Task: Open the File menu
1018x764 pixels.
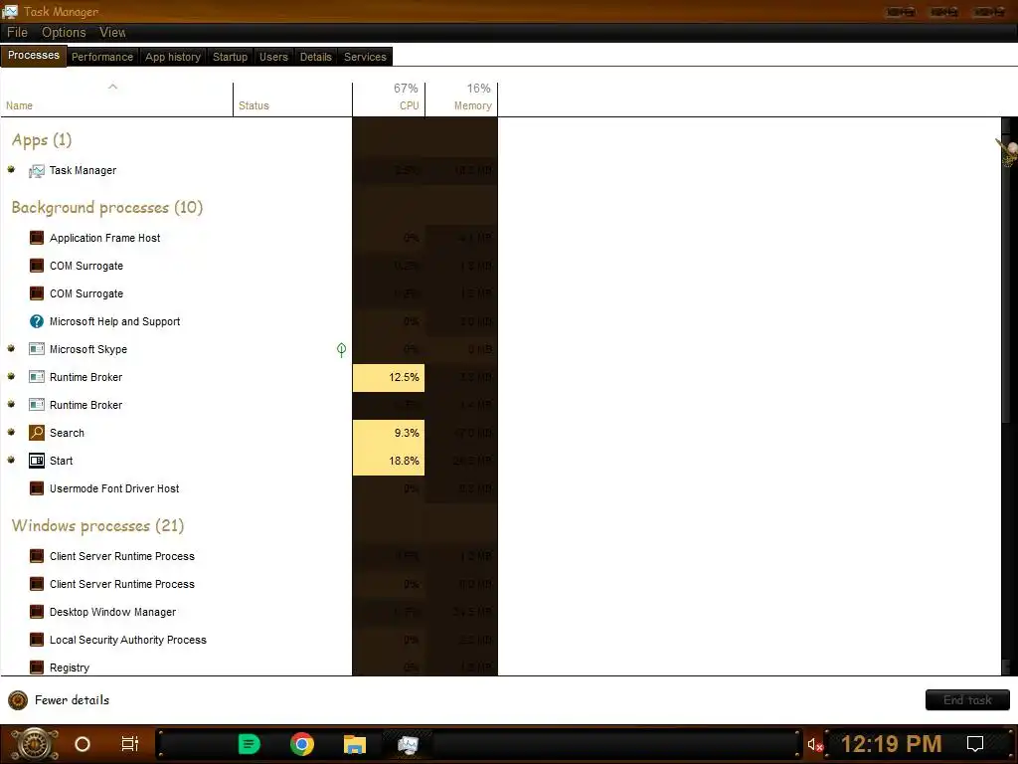Action: point(17,32)
